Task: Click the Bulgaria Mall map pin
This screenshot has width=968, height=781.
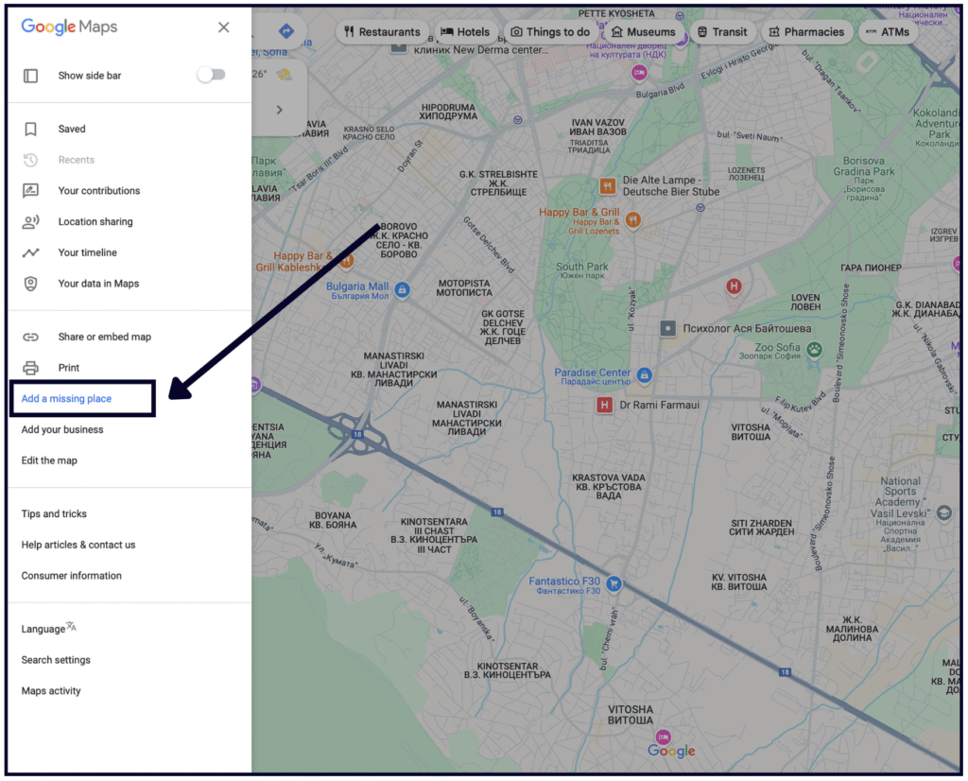Action: point(403,289)
